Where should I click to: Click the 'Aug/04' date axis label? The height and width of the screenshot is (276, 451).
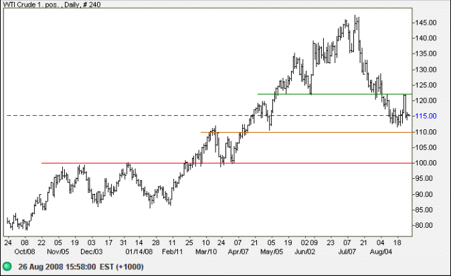[x=381, y=252]
